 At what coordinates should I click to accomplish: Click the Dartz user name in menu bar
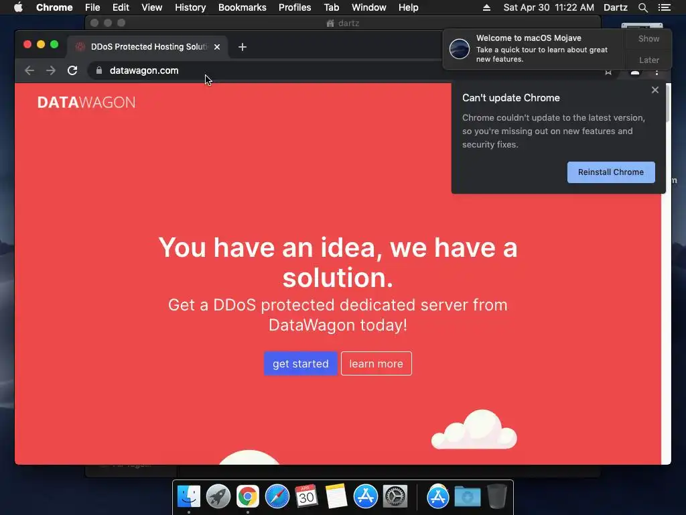[615, 7]
